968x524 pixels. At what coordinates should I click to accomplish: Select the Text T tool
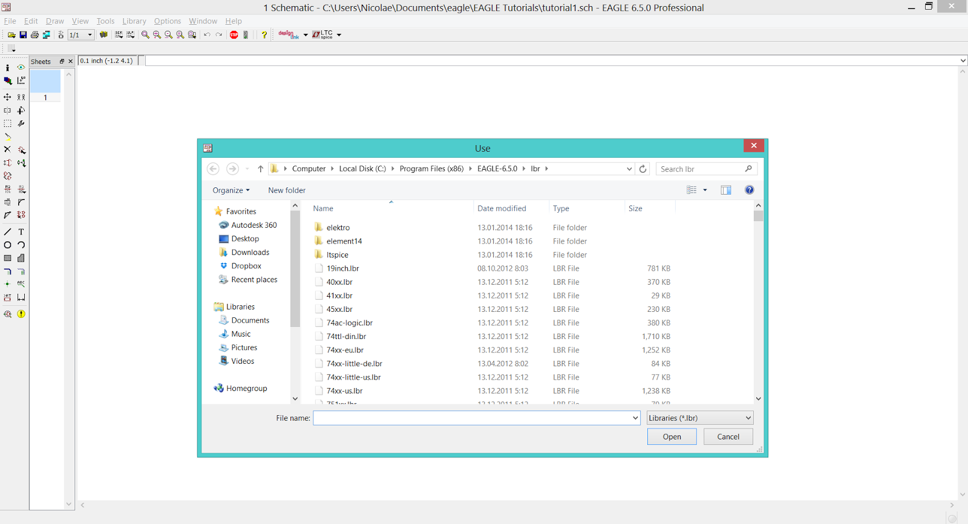[x=21, y=232]
